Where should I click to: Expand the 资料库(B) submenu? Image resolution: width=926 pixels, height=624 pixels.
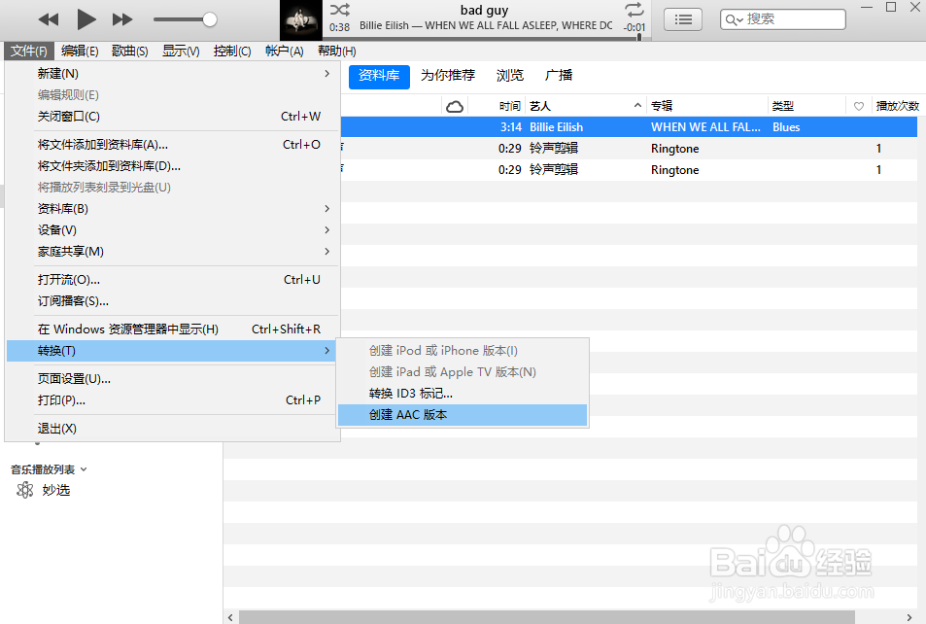tap(172, 209)
